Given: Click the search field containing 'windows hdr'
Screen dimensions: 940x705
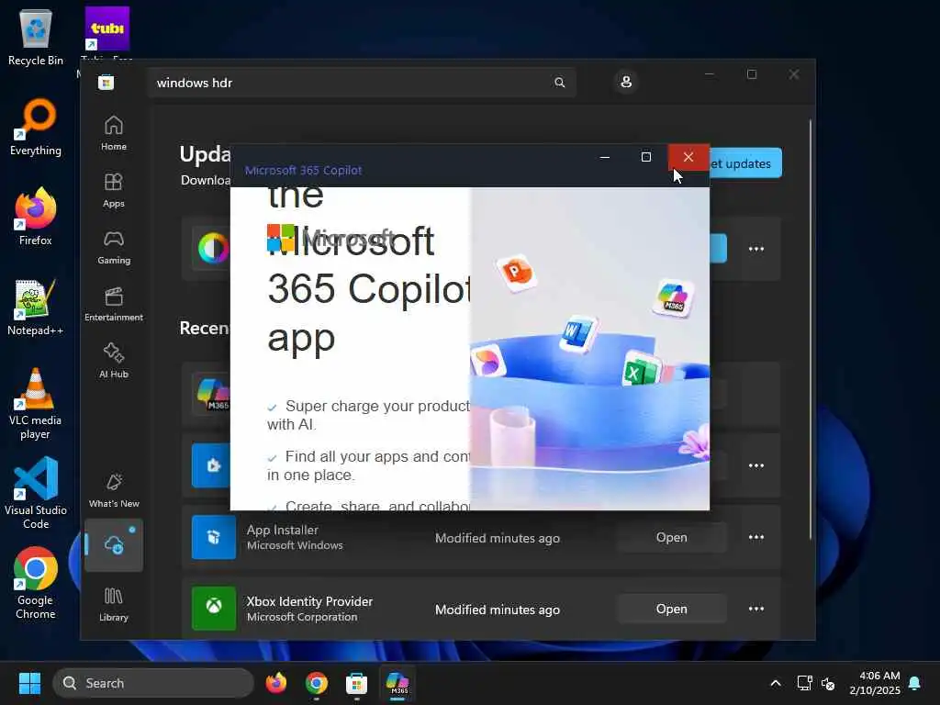Looking at the screenshot, I should click(362, 83).
